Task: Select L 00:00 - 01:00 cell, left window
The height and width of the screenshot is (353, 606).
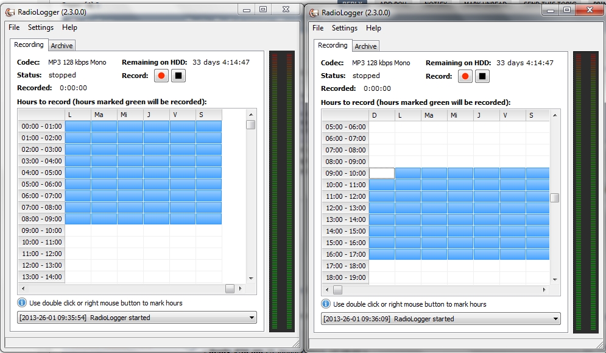Action: point(78,126)
